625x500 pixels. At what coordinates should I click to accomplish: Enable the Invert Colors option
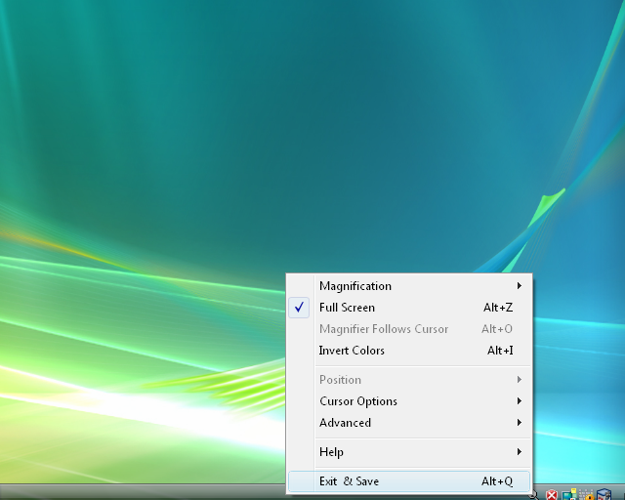352,351
